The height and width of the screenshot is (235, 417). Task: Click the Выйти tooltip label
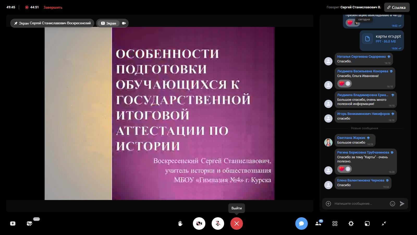(237, 208)
